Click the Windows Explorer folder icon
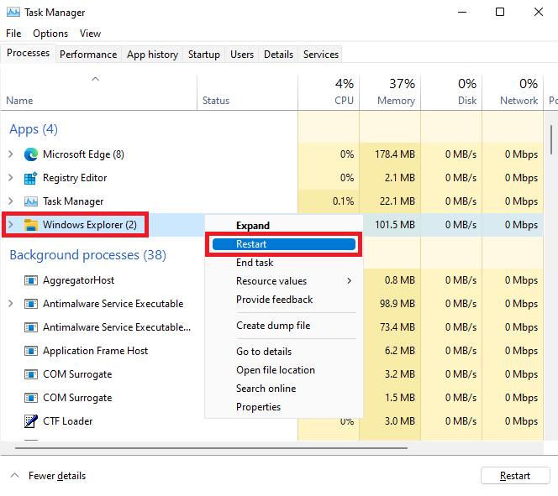The height and width of the screenshot is (496, 558). click(x=31, y=225)
